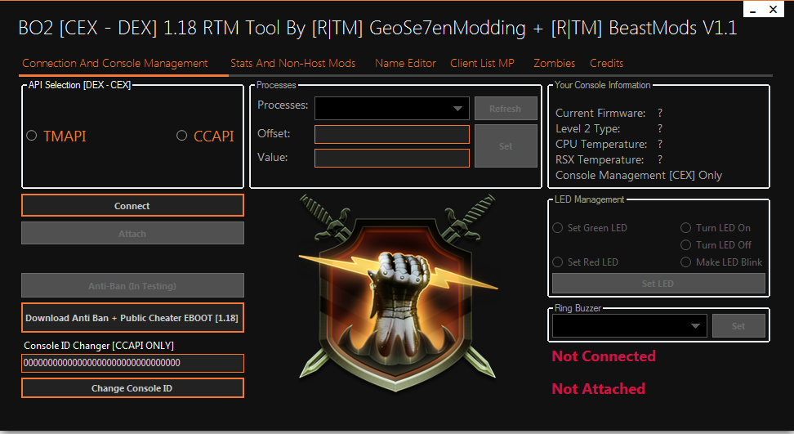Open the Stats And Non-Host Mods tab

(x=292, y=63)
